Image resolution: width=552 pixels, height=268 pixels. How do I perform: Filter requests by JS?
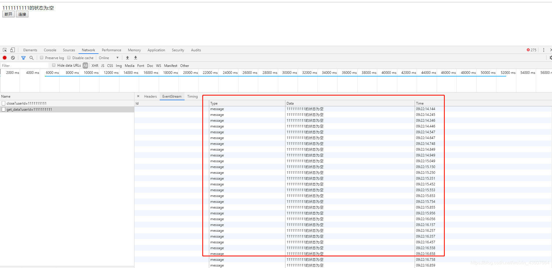(x=103, y=66)
